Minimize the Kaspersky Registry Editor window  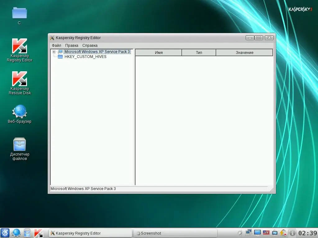(250, 37)
